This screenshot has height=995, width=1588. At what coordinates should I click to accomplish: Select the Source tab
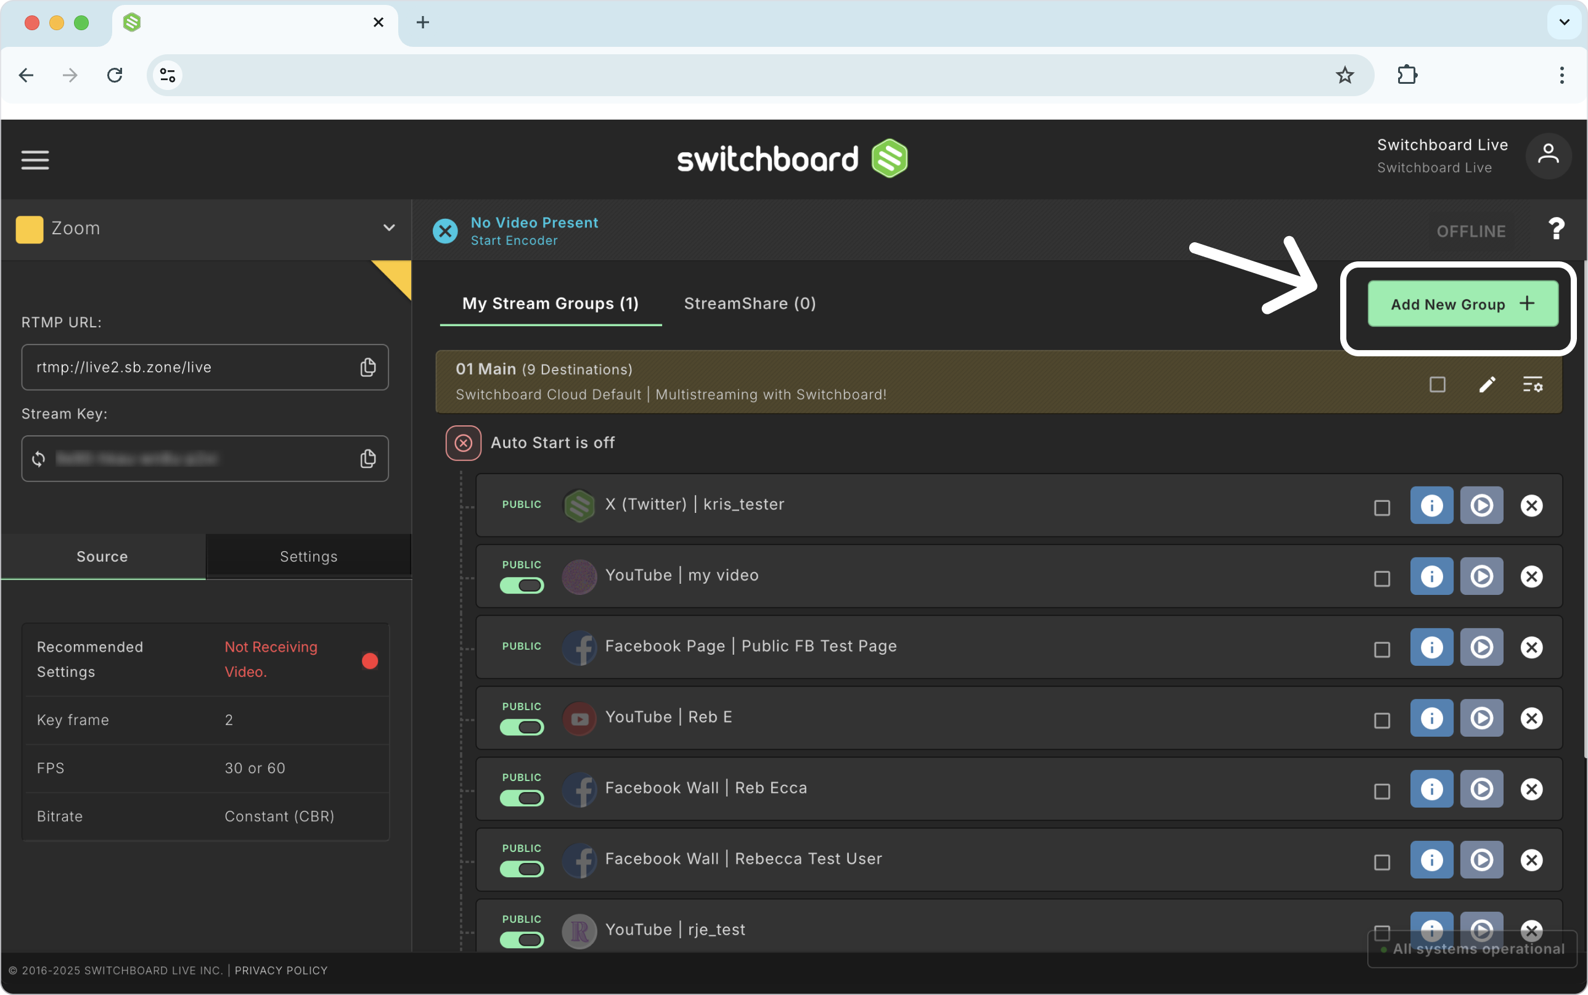102,557
